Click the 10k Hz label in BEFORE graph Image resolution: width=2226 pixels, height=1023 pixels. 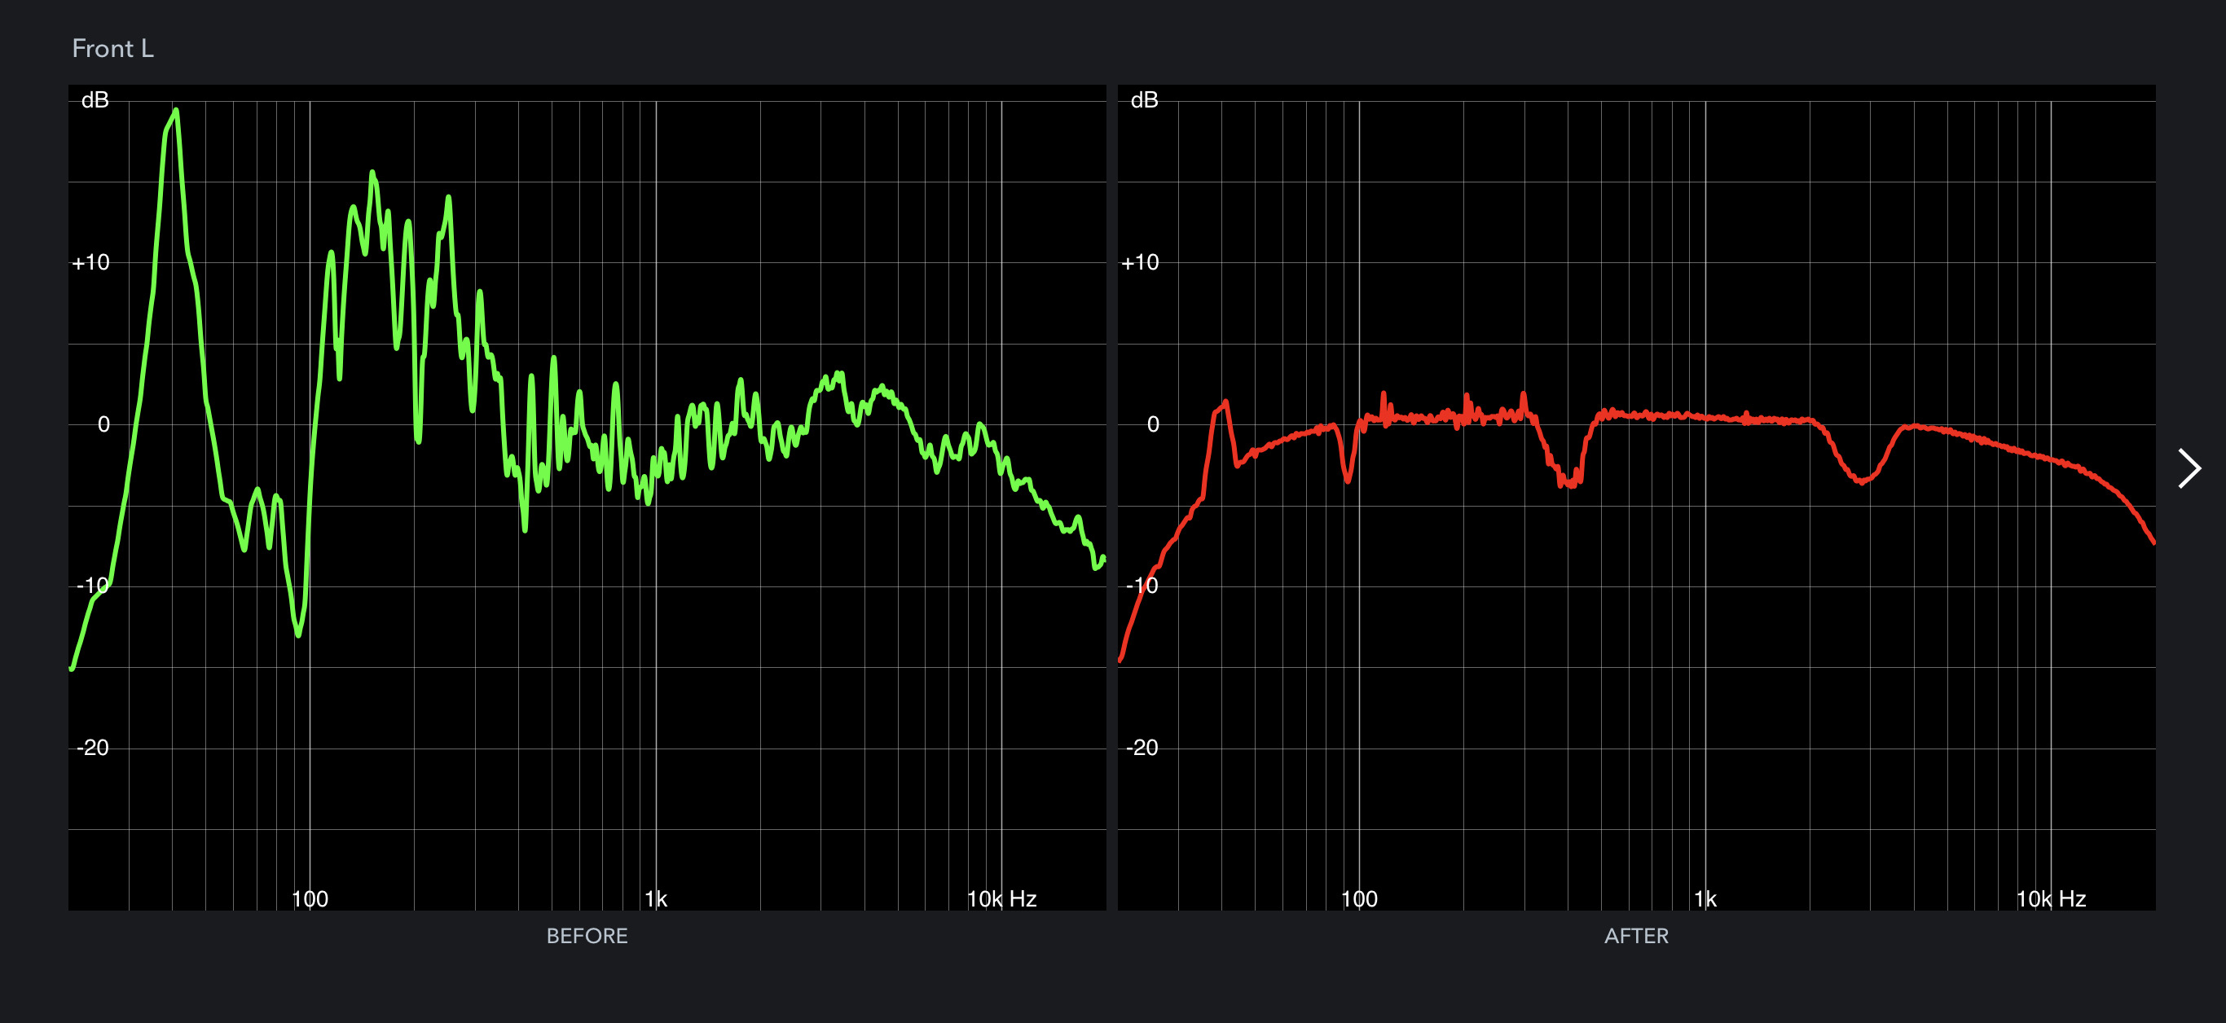point(1001,898)
